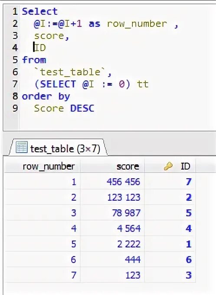Click the primary key icon beside ID header
The image size is (216, 295).
click(x=168, y=166)
